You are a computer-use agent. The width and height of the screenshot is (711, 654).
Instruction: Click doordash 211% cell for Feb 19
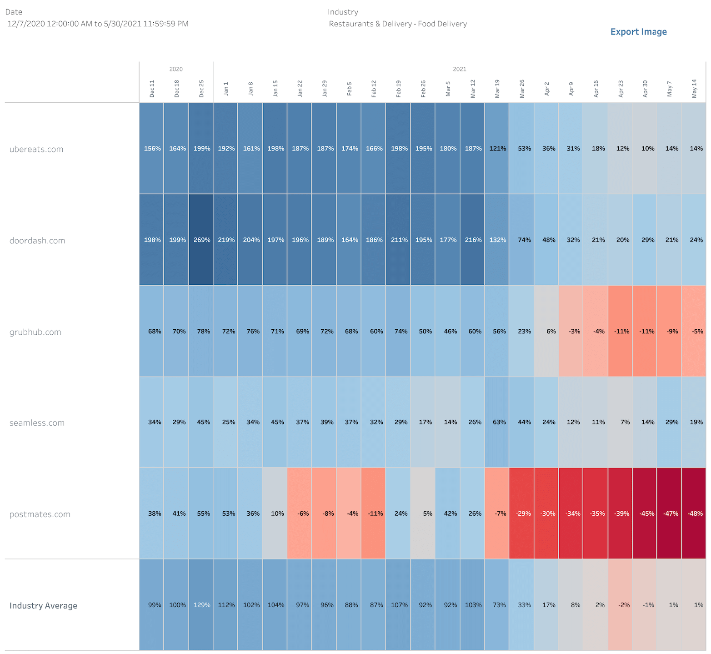pos(399,240)
